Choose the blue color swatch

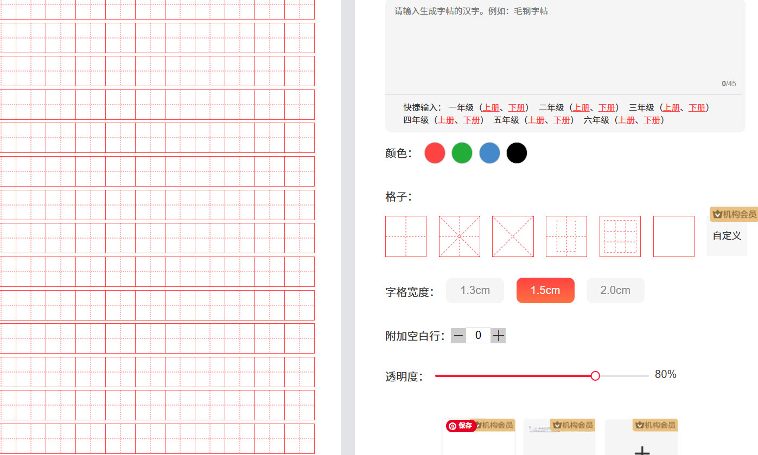click(x=489, y=153)
